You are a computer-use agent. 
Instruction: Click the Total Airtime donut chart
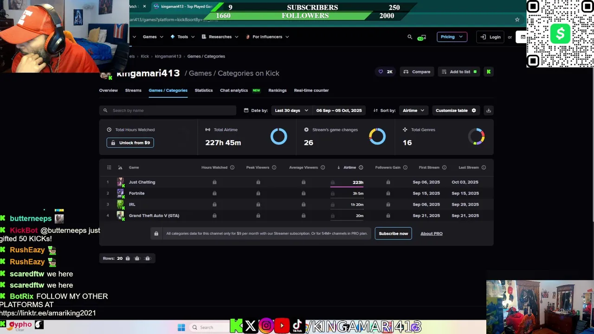pyautogui.click(x=279, y=136)
